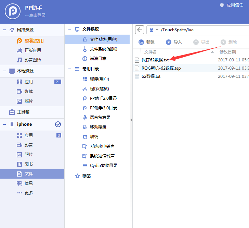Click the back arrow button

140,30
